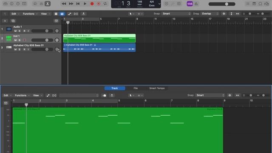
Task: Select the Alphabet City 808 Bass 01 track header
Action: click(x=31, y=47)
